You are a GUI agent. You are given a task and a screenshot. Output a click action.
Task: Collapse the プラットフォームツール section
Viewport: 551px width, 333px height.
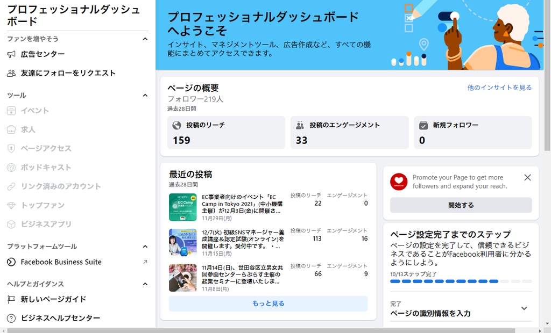[x=145, y=247]
